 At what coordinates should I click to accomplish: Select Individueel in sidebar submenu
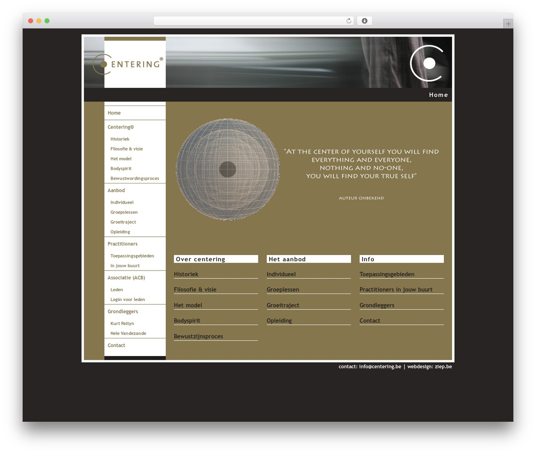[x=122, y=202]
